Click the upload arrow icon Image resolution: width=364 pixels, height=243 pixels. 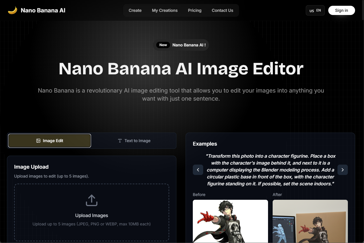tap(91, 200)
